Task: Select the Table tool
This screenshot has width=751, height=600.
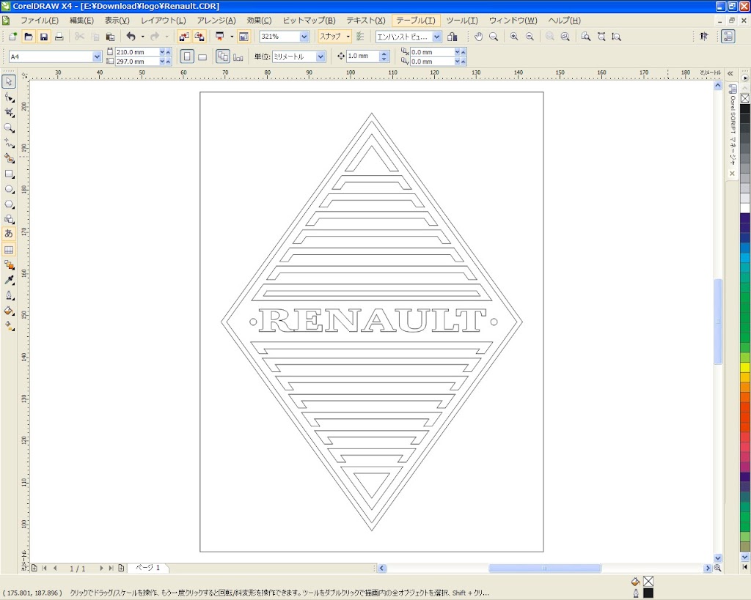Action: 9,250
